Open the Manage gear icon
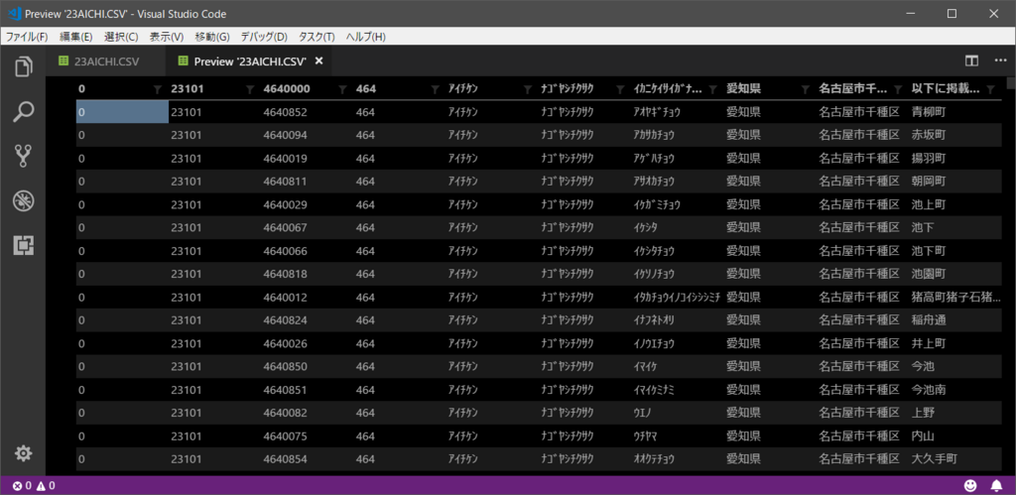 click(24, 453)
